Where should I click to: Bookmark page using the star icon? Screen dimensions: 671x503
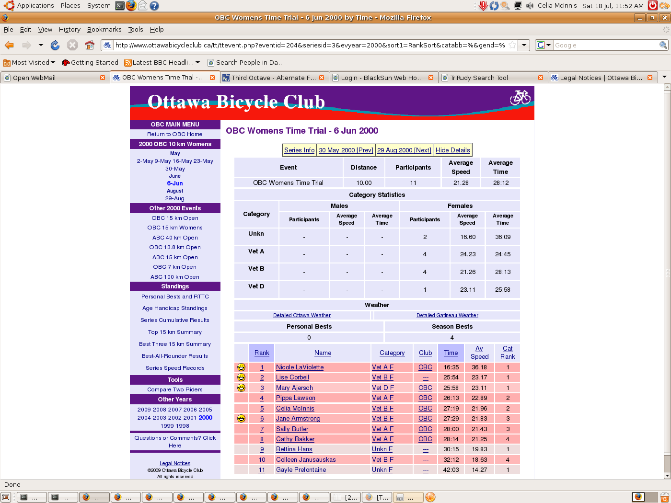pos(512,45)
